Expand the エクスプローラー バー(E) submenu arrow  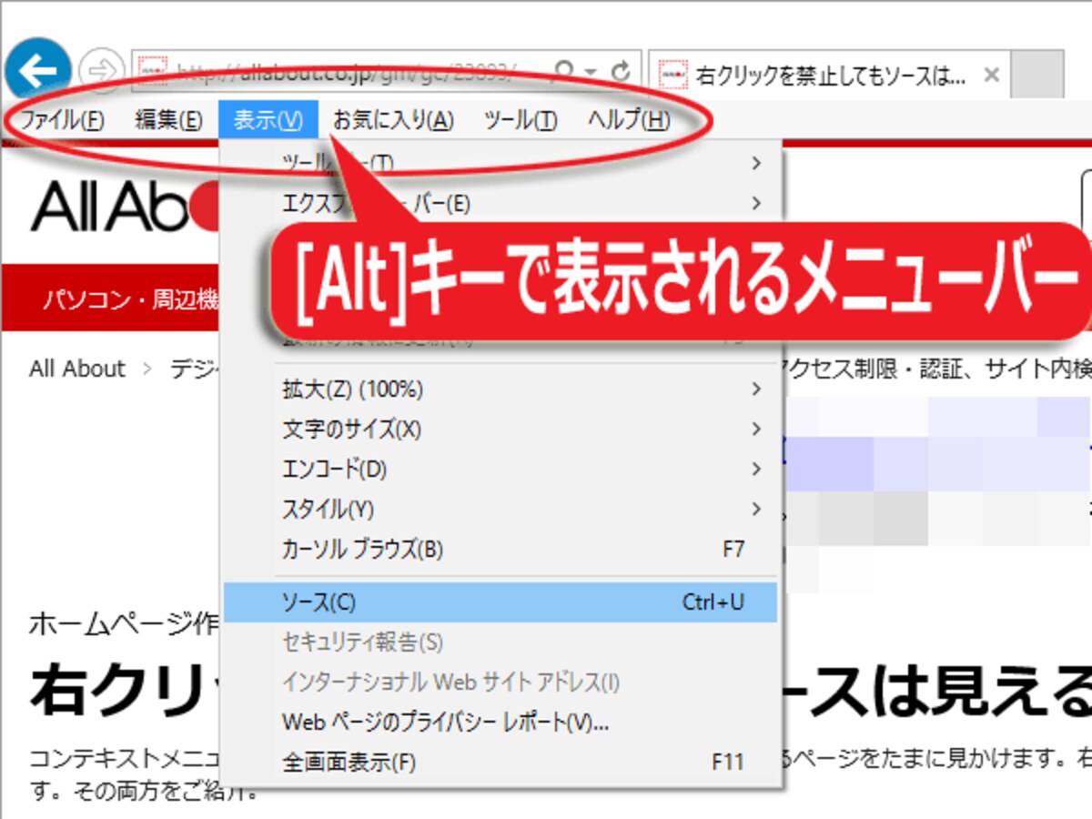point(756,204)
